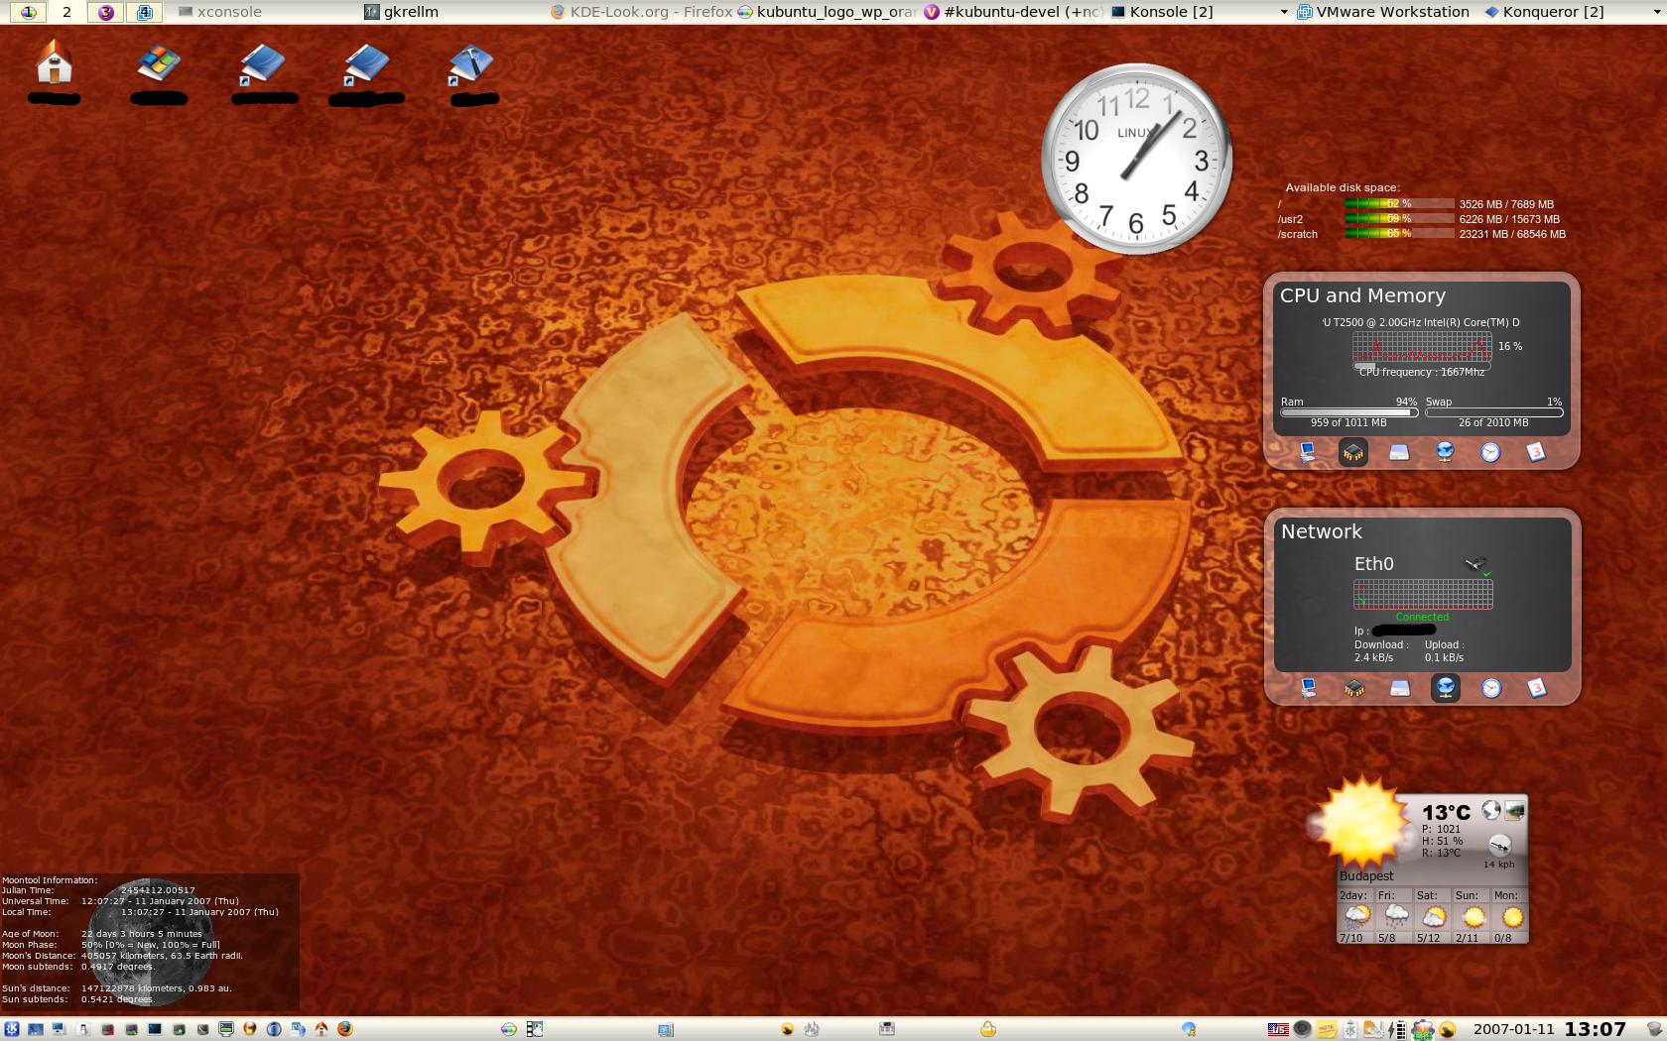Image resolution: width=1667 pixels, height=1041 pixels.
Task: Activate kubuntu_logo_wp taskbar entry
Action: pyautogui.click(x=827, y=12)
